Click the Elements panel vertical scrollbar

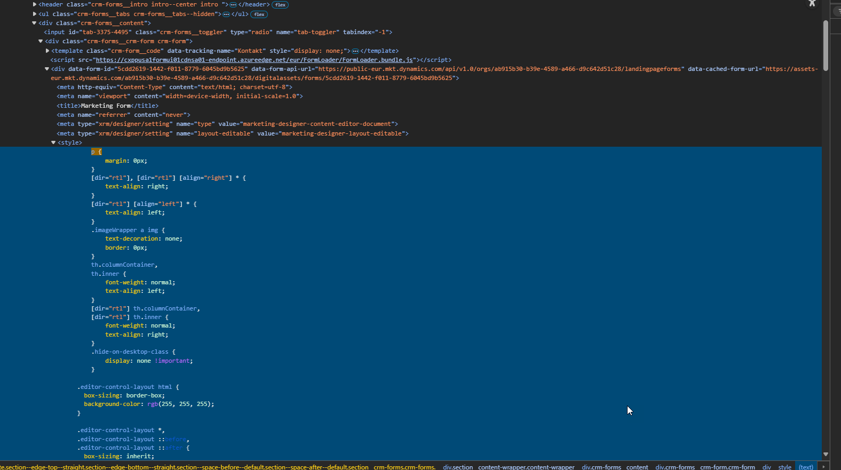(x=826, y=45)
